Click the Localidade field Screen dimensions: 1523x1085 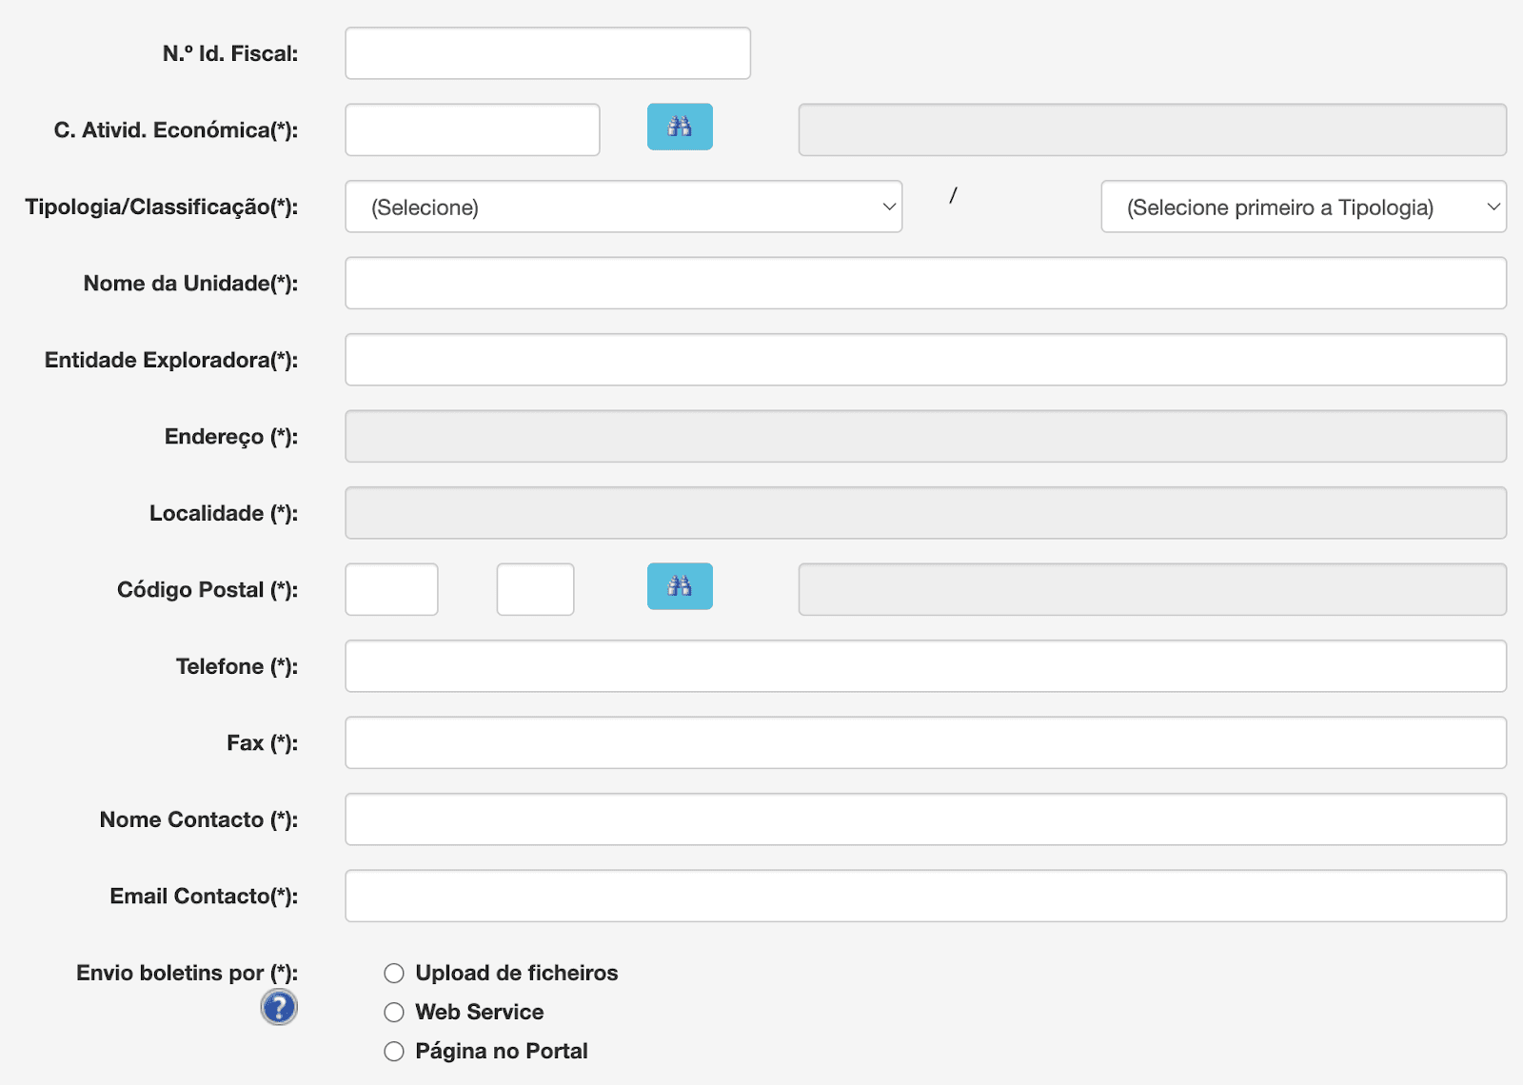[x=925, y=513]
